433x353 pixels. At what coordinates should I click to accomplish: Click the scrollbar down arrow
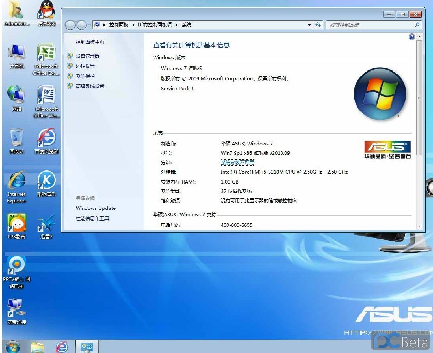[x=419, y=226]
